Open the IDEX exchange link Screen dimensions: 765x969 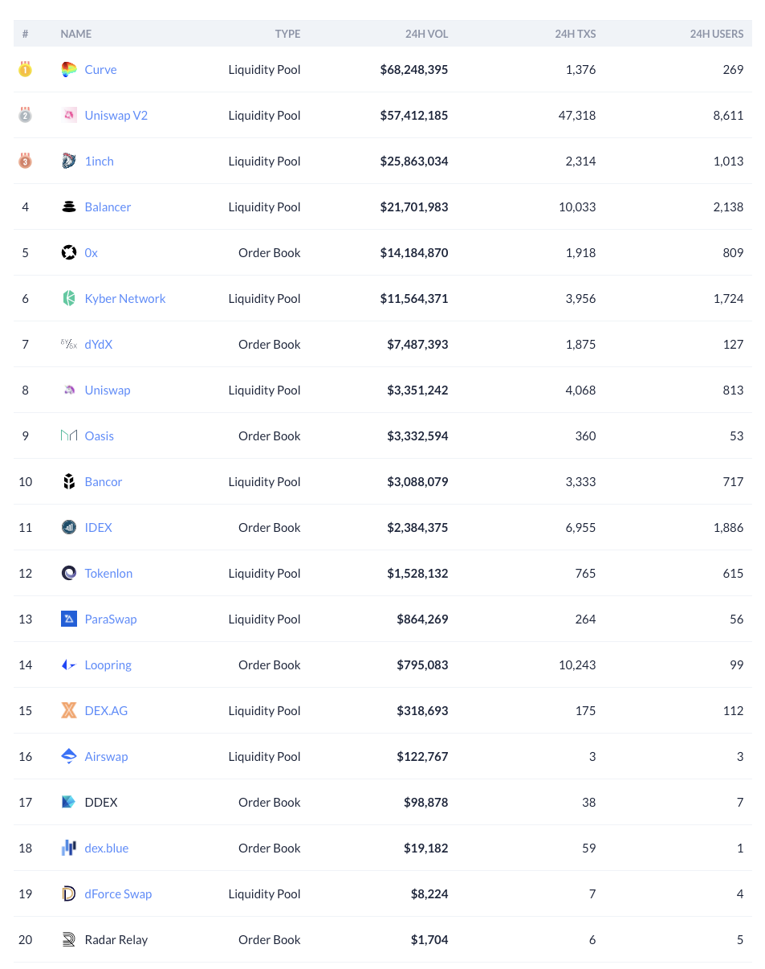tap(99, 528)
